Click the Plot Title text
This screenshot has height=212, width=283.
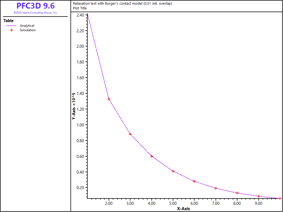click(80, 8)
